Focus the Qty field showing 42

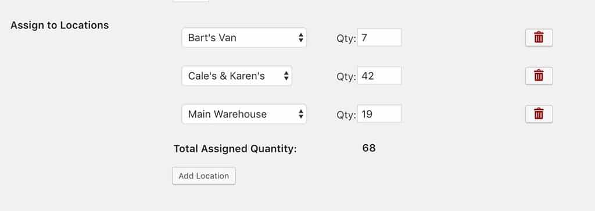379,76
